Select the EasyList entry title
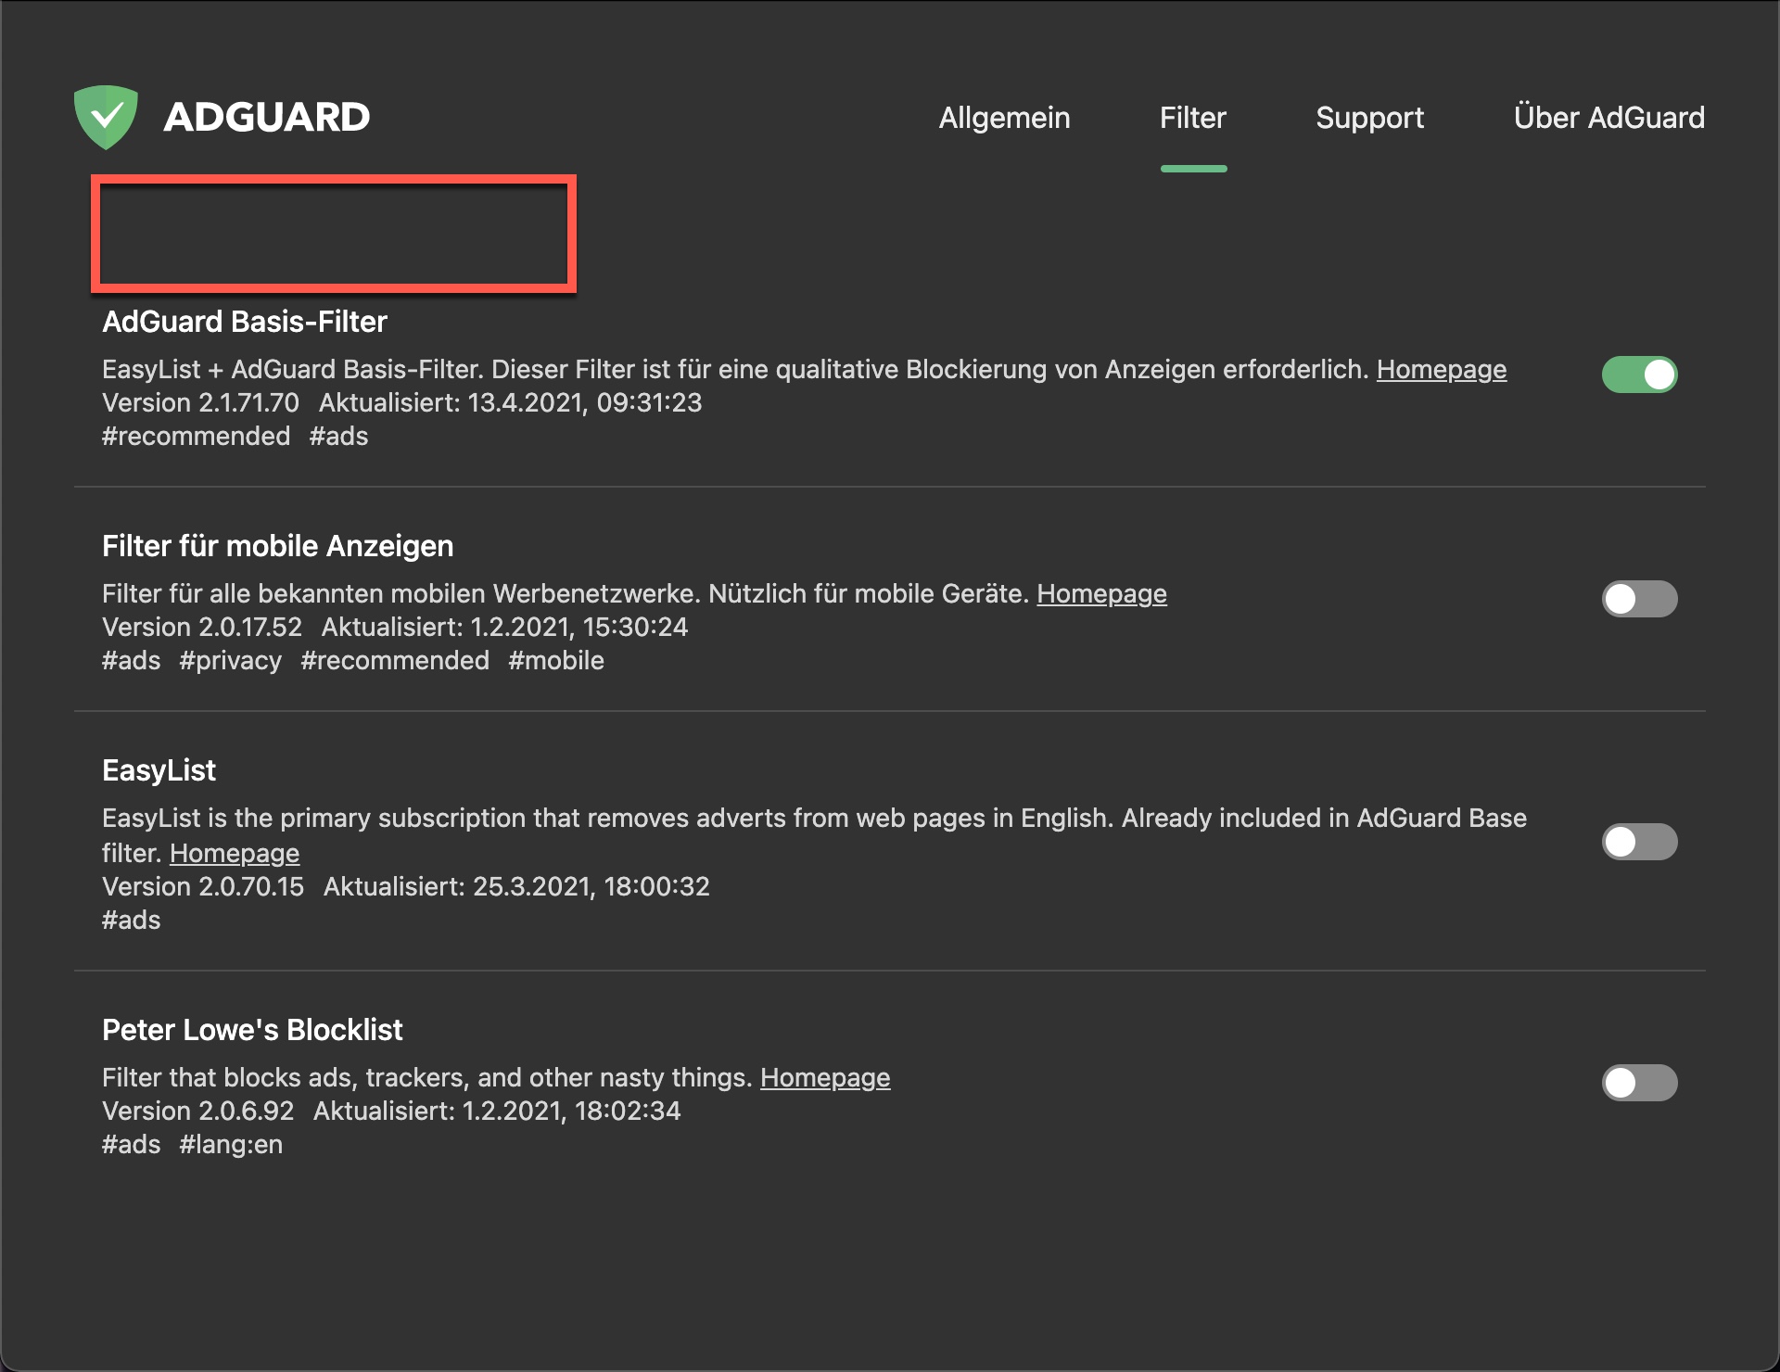1780x1372 pixels. pos(159,770)
